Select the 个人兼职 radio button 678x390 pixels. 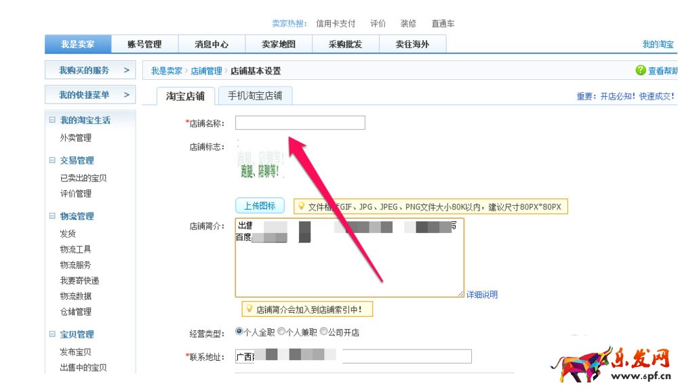point(281,332)
